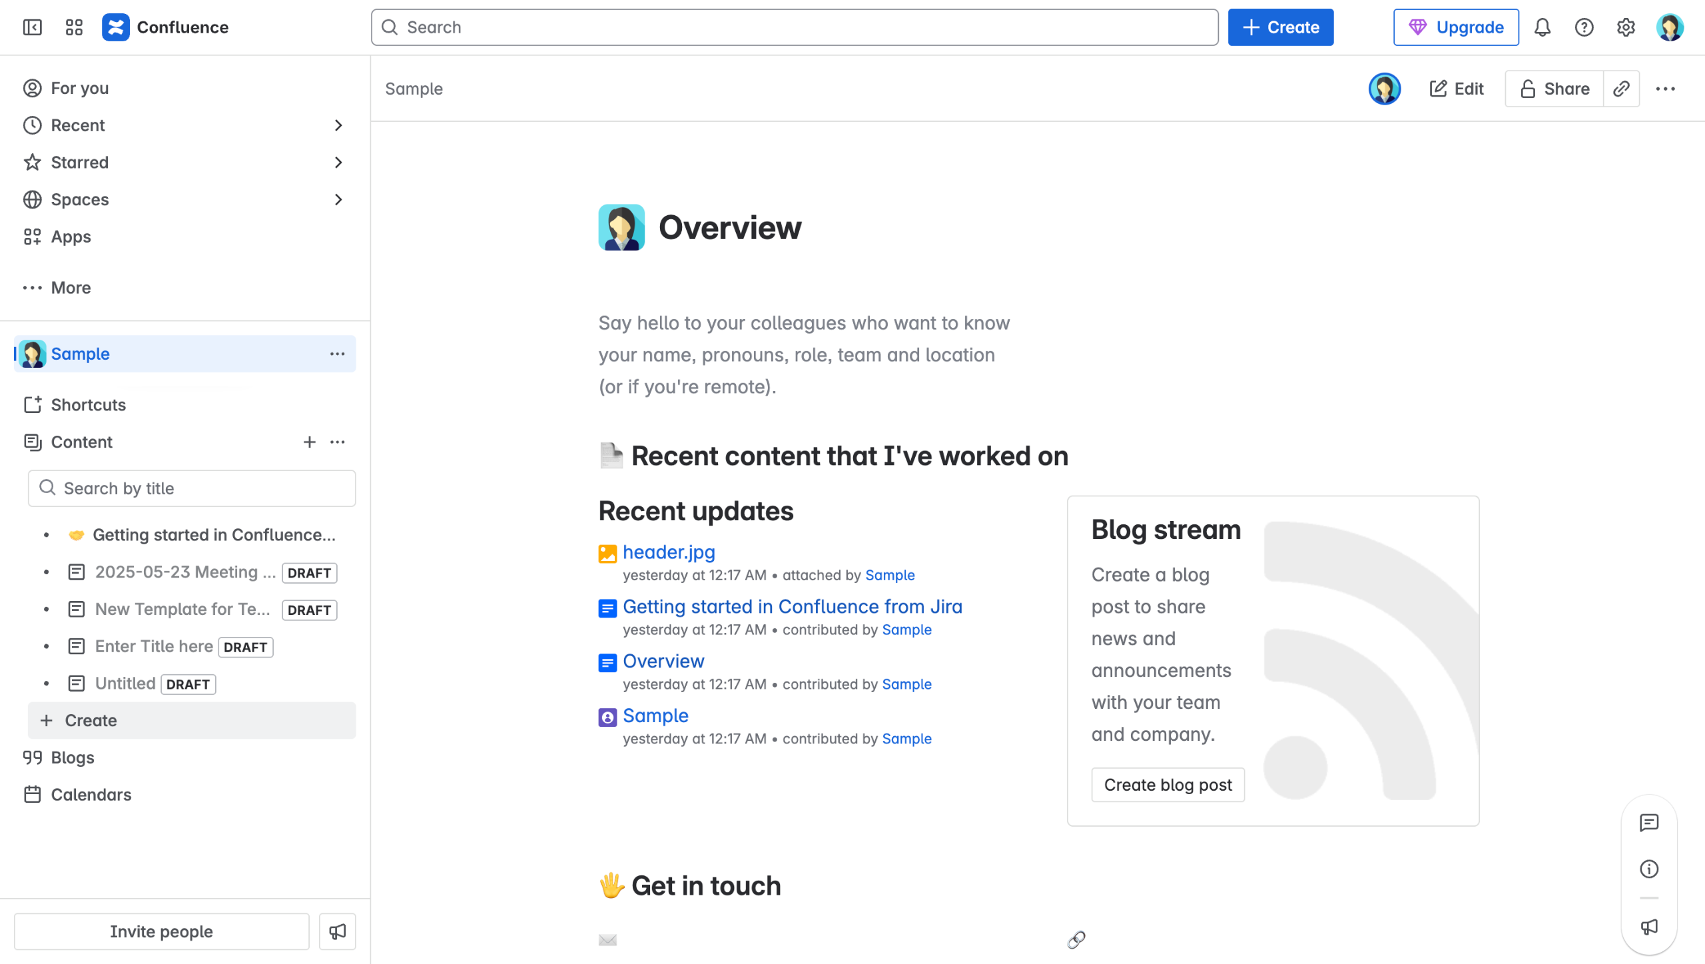Image resolution: width=1705 pixels, height=964 pixels.
Task: Click the Create blog post button
Action: 1168,785
